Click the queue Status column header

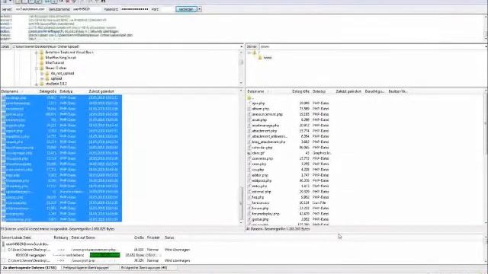pos(169,237)
